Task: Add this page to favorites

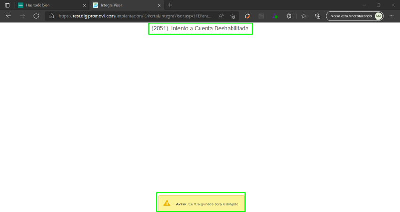Action: point(232,16)
